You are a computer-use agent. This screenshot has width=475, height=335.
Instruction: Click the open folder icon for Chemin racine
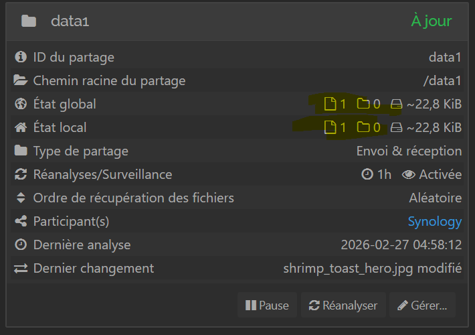pyautogui.click(x=21, y=81)
